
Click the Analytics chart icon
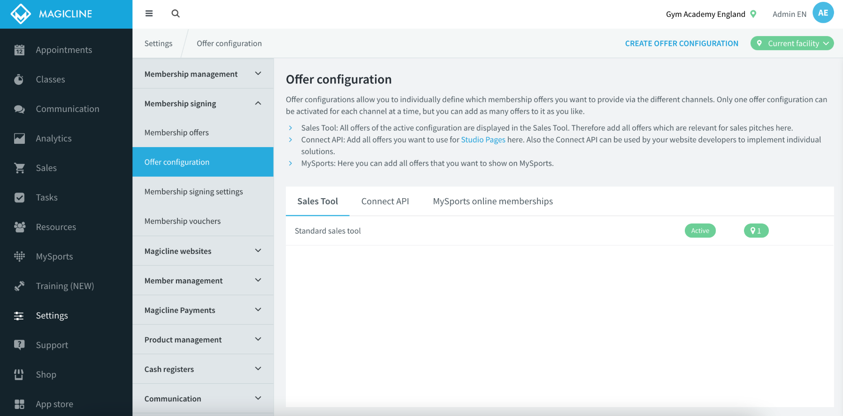pos(19,139)
